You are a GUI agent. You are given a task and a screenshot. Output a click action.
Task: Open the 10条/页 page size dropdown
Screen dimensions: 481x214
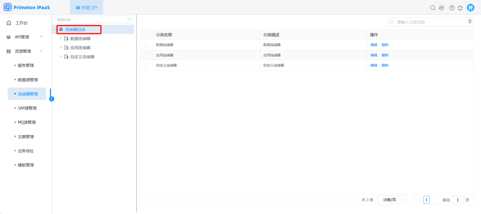[391, 200]
